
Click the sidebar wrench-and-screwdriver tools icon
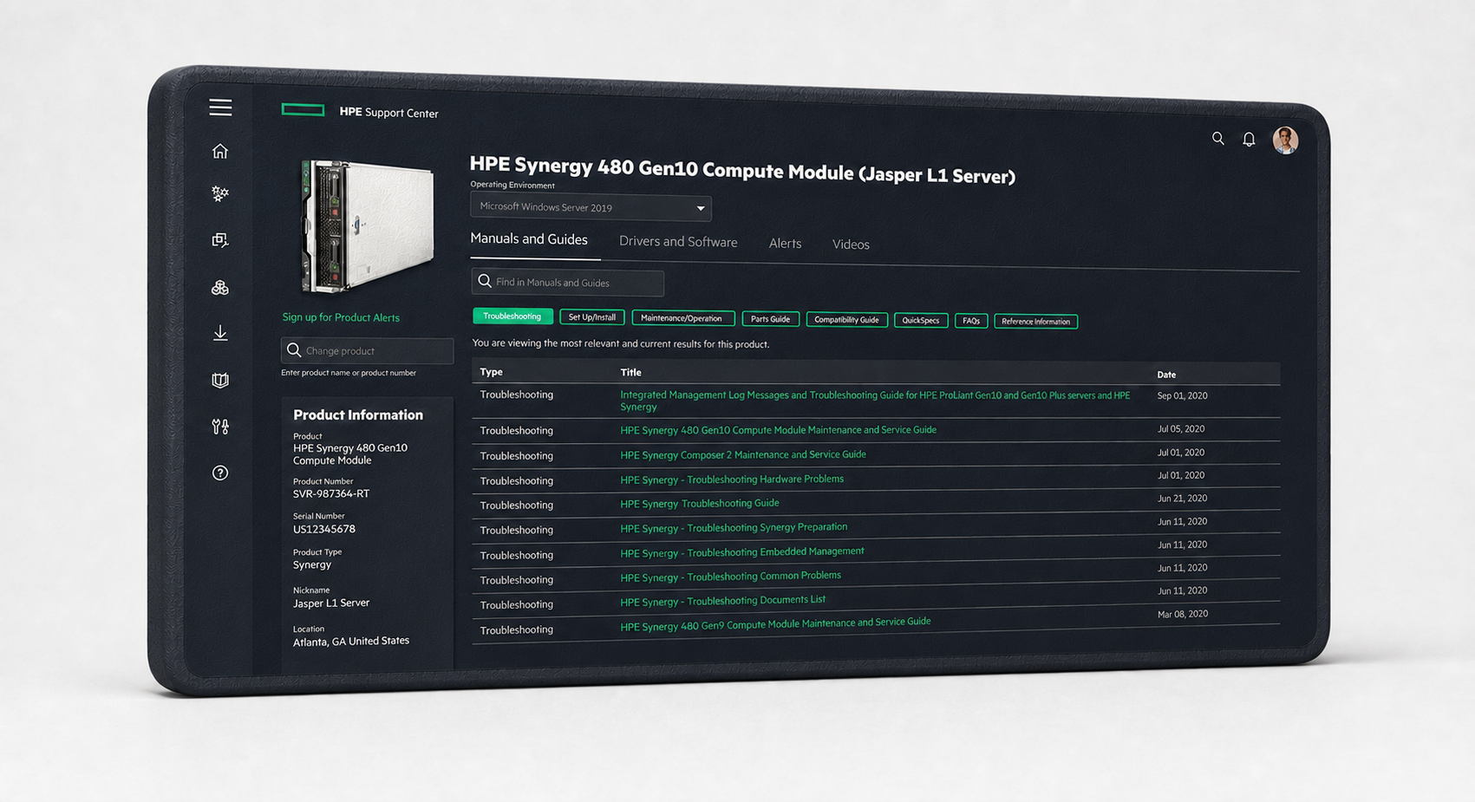click(220, 427)
